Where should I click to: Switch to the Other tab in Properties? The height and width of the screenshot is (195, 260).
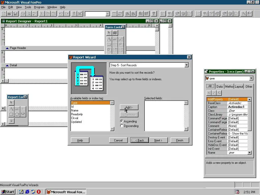[x=249, y=86]
